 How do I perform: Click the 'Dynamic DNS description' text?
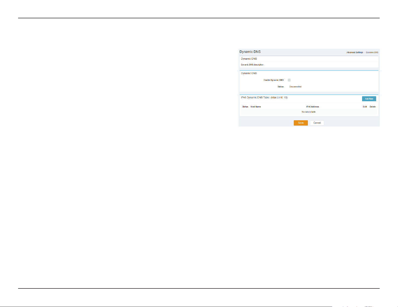(x=252, y=65)
